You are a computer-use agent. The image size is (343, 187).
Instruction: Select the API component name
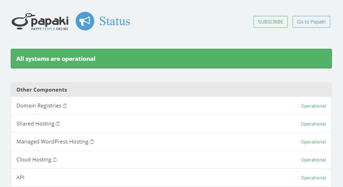(x=20, y=178)
